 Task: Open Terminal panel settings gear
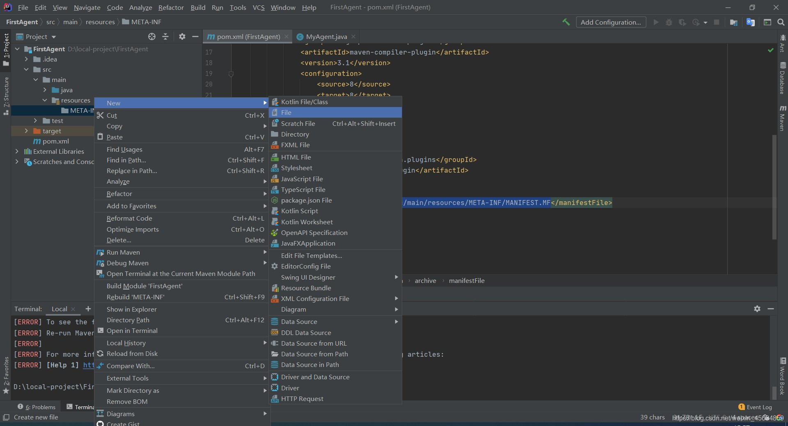point(757,309)
